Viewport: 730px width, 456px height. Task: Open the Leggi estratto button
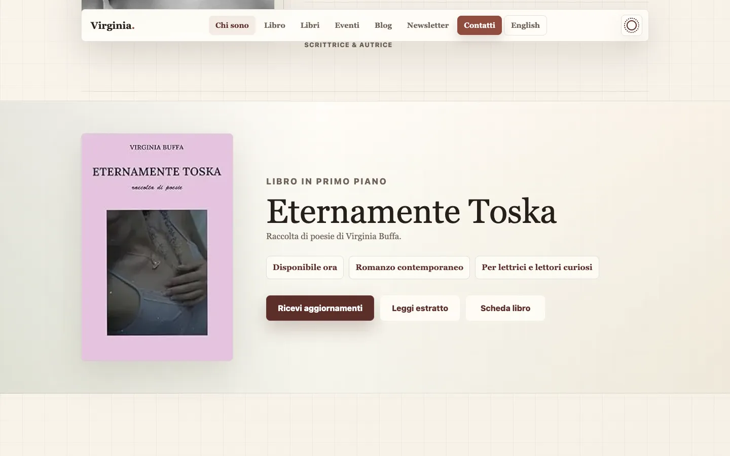point(420,308)
